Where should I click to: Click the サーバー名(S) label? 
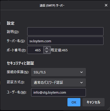pyautogui.click(x=16, y=41)
